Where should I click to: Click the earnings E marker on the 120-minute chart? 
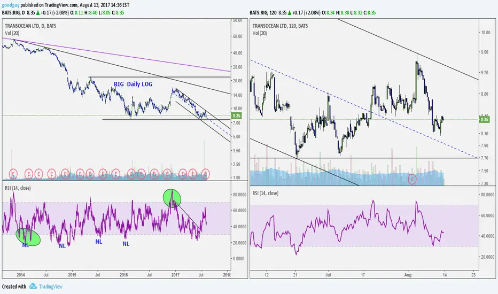tap(413, 179)
